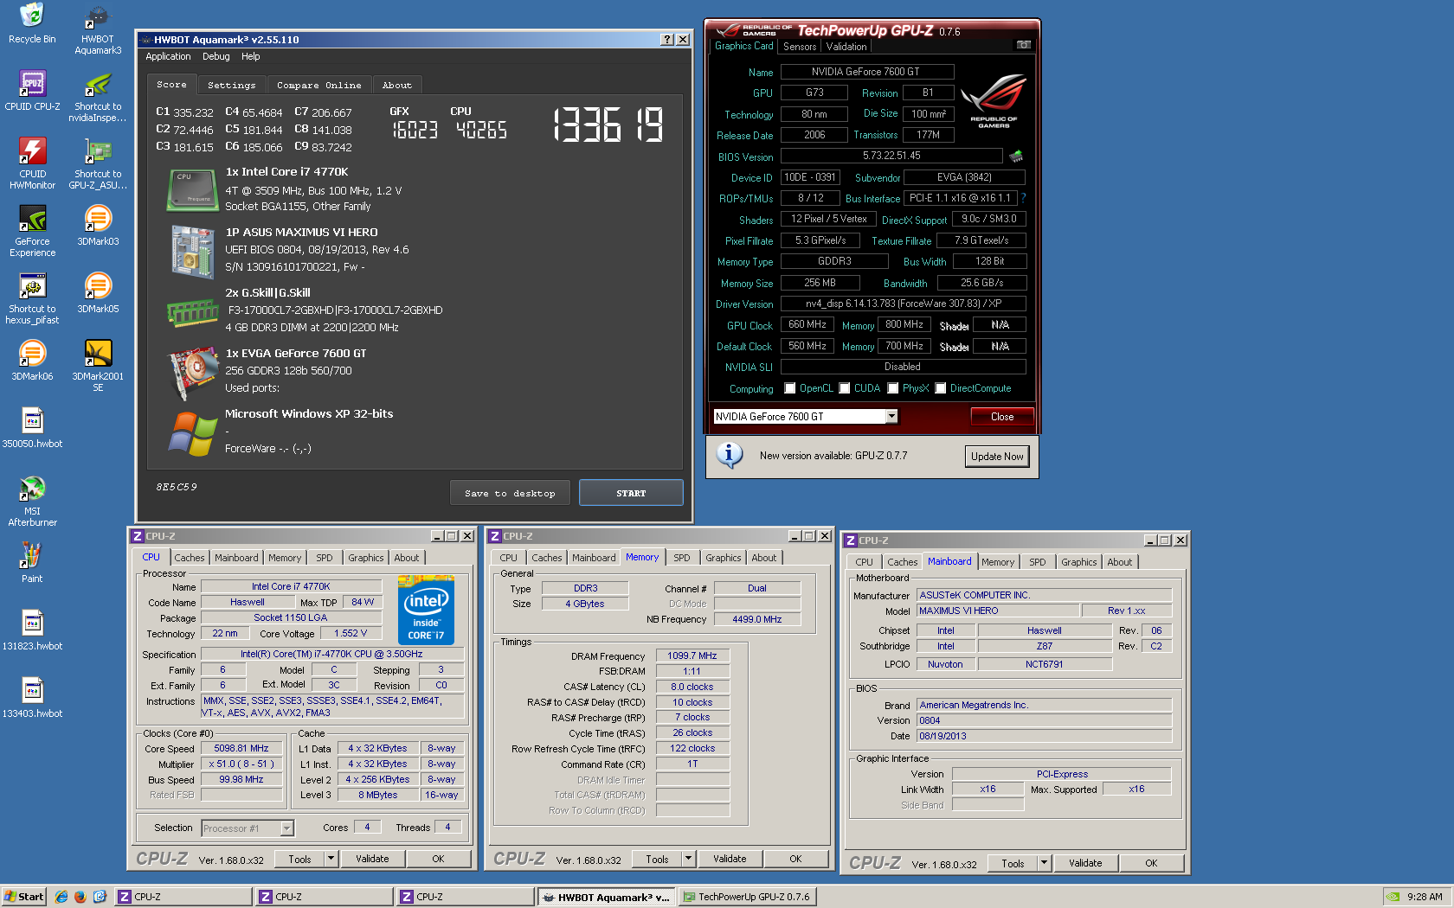Viewport: 1454px width, 908px height.
Task: Click the DRAM Frequency value 1099.7 MHz
Action: pos(692,655)
